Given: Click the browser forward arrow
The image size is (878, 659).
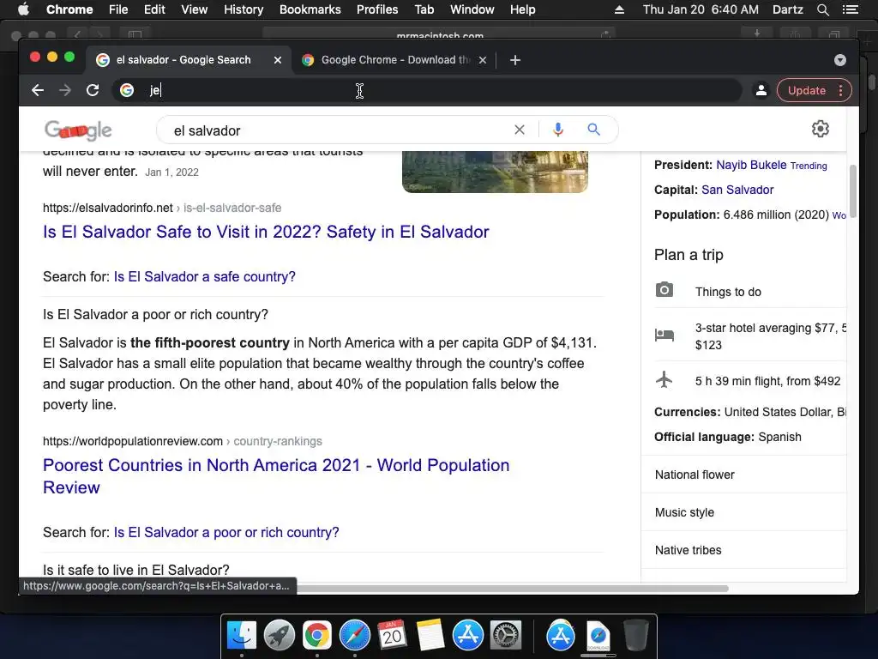Looking at the screenshot, I should point(65,90).
